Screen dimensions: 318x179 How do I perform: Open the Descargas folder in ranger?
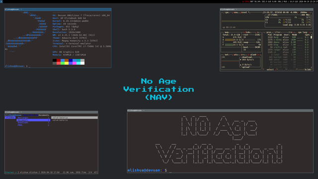(x=33, y=117)
